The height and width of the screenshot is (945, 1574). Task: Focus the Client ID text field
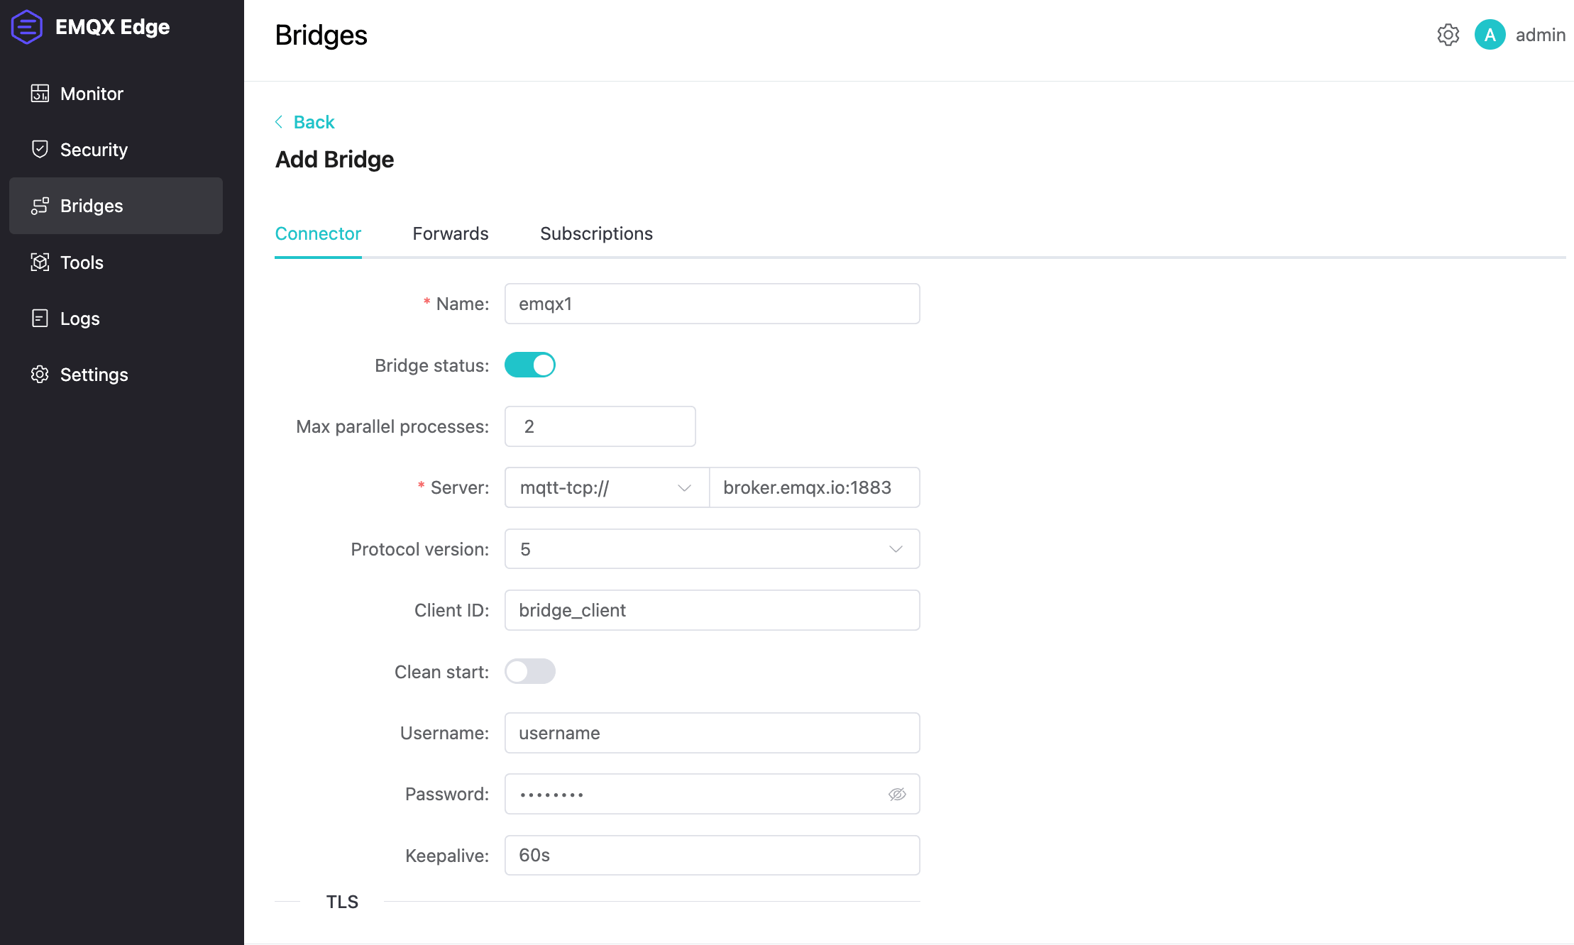(711, 610)
